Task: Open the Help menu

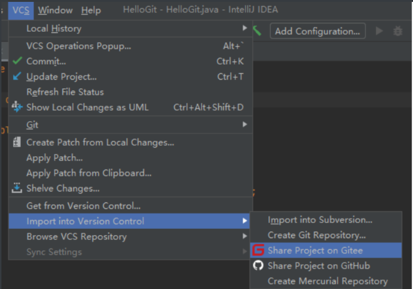Action: (91, 10)
